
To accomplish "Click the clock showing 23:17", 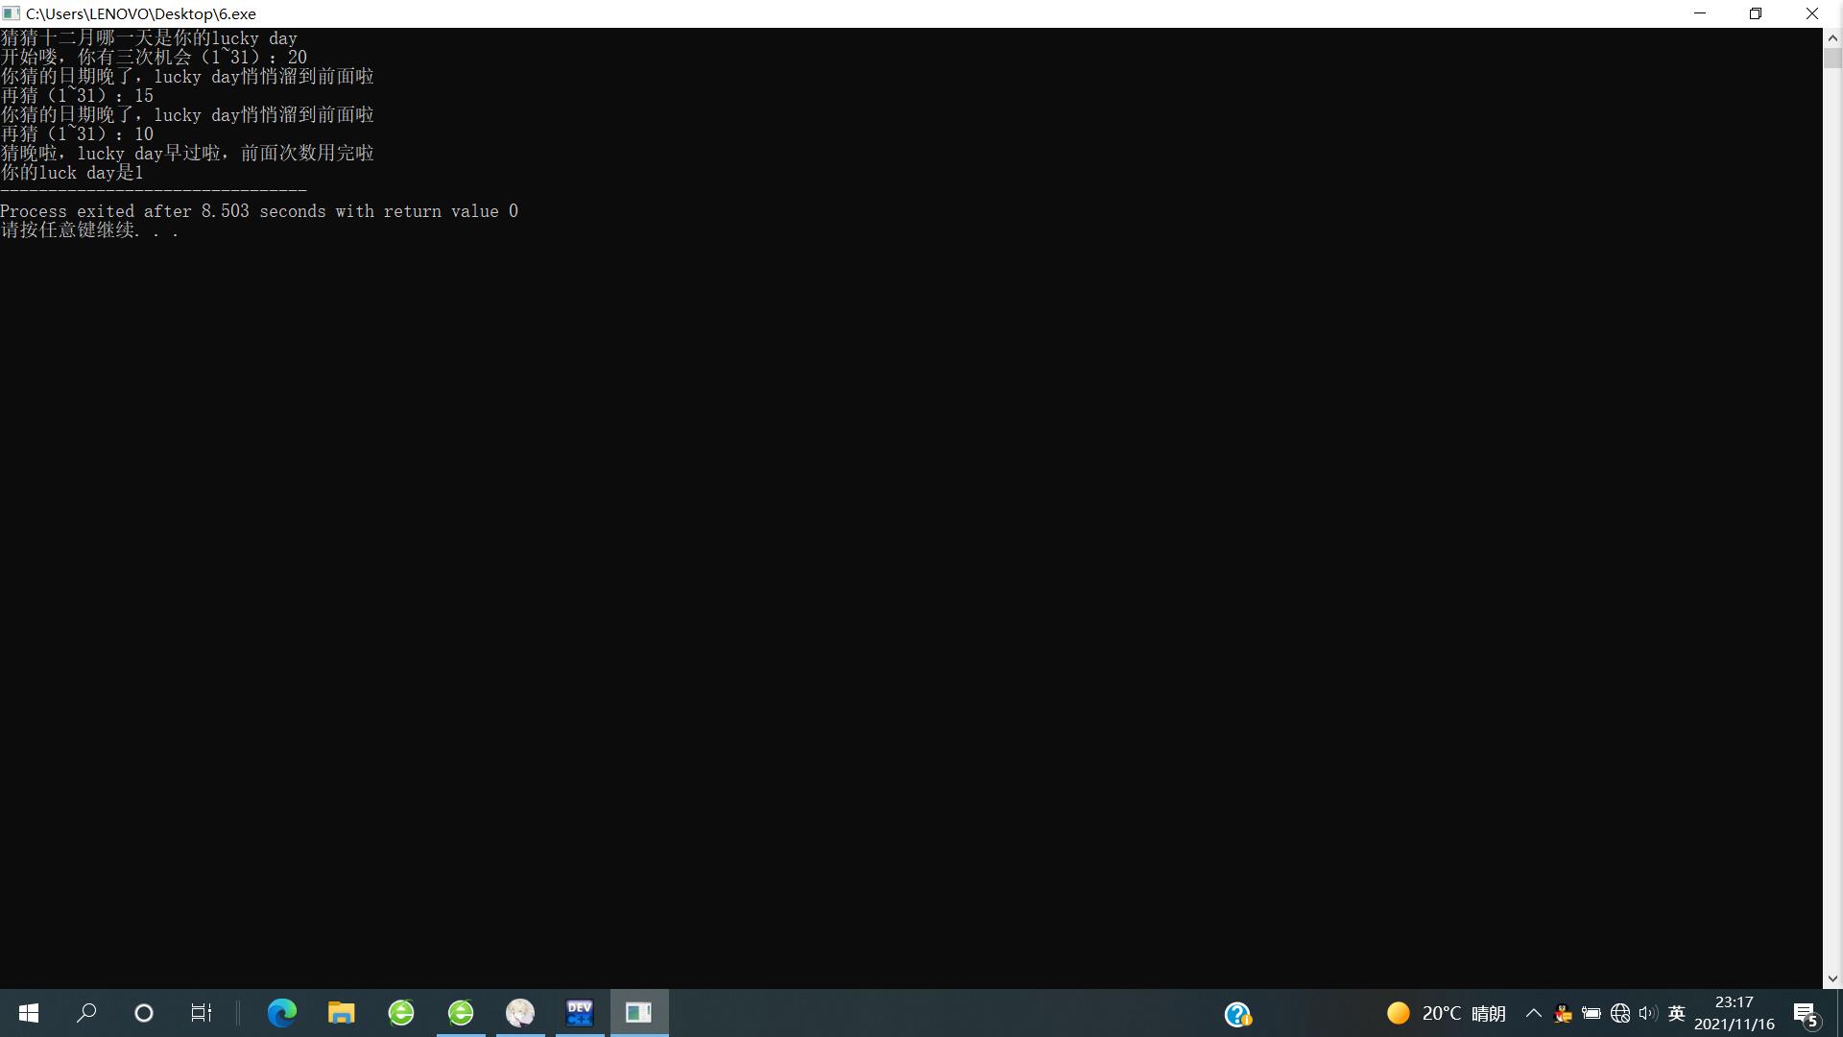I will point(1734,1013).
